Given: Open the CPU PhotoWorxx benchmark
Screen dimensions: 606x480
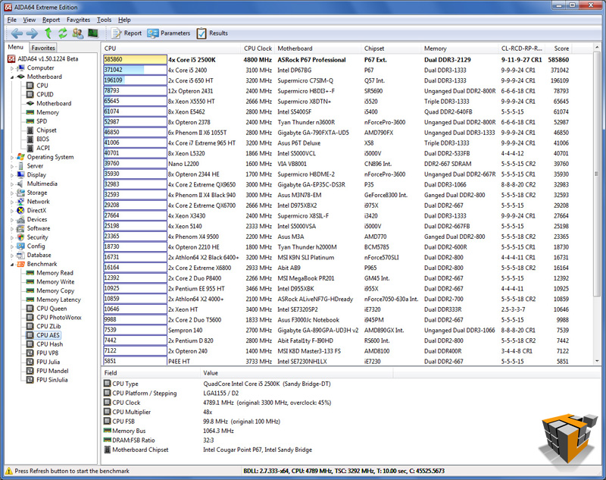Looking at the screenshot, I should pyautogui.click(x=59, y=317).
